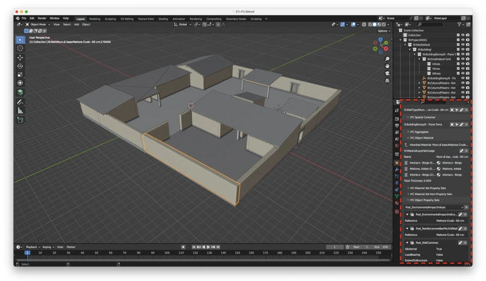Toggle camera view icon in viewport
The height and width of the screenshot is (281, 486).
pyautogui.click(x=387, y=73)
